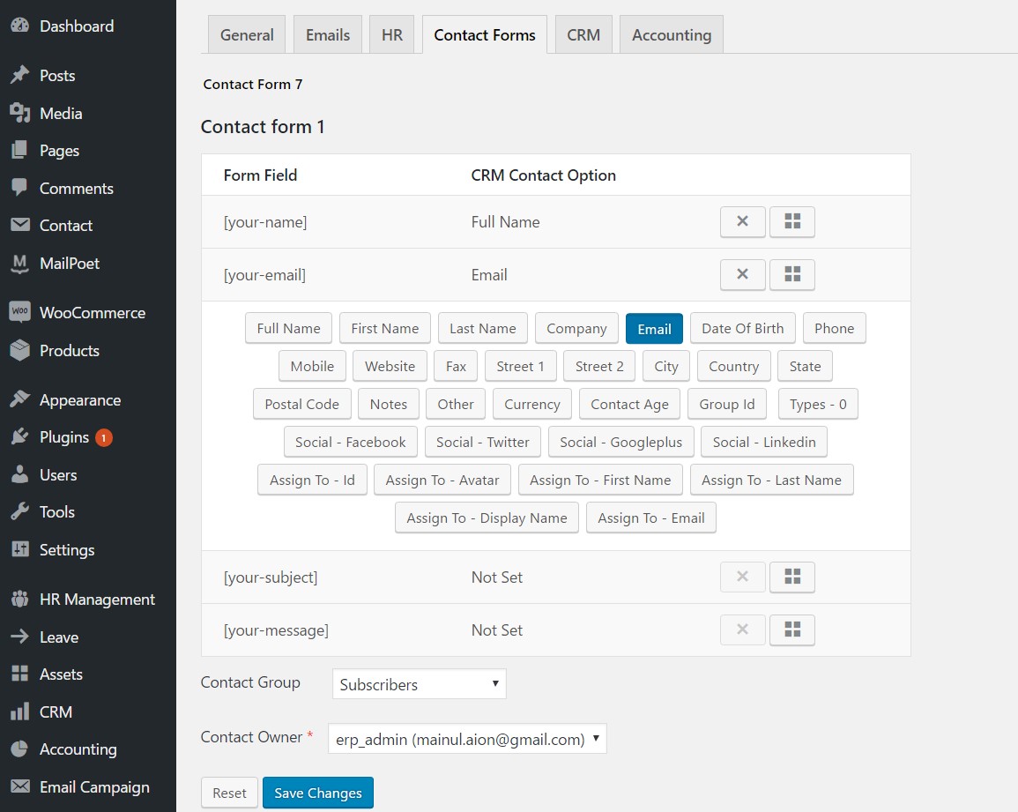Open option grid for your-message field
This screenshot has width=1018, height=812.
pyautogui.click(x=791, y=630)
